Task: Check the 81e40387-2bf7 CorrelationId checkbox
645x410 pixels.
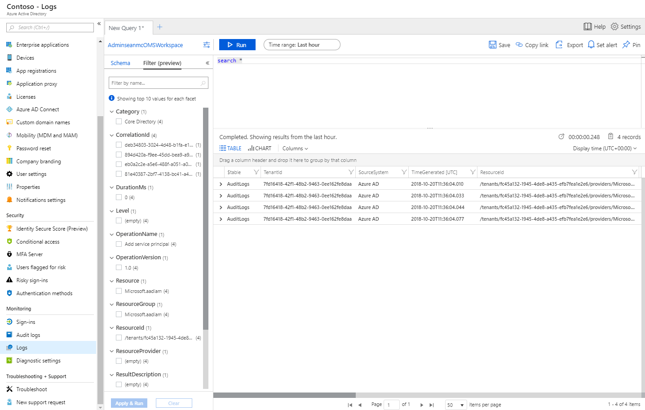Action: (x=119, y=174)
